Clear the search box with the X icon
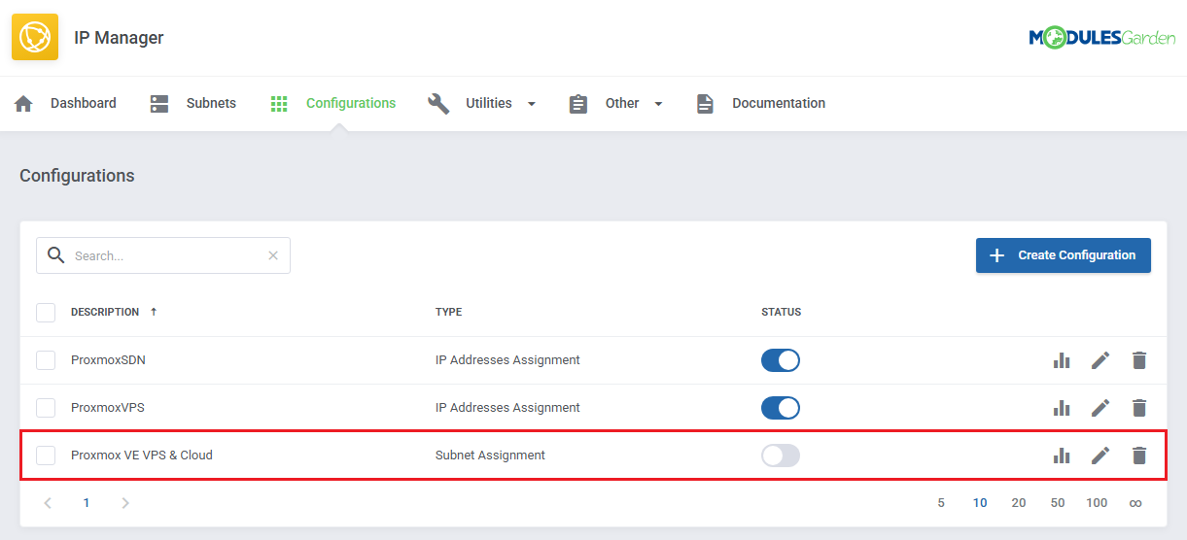 click(x=273, y=255)
